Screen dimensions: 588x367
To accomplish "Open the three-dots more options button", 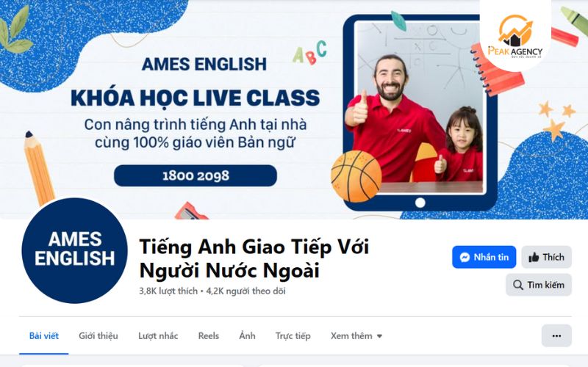I will pos(556,336).
